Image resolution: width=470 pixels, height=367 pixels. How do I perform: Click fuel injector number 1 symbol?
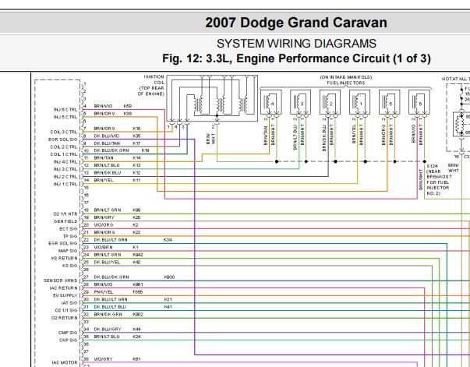coord(359,102)
